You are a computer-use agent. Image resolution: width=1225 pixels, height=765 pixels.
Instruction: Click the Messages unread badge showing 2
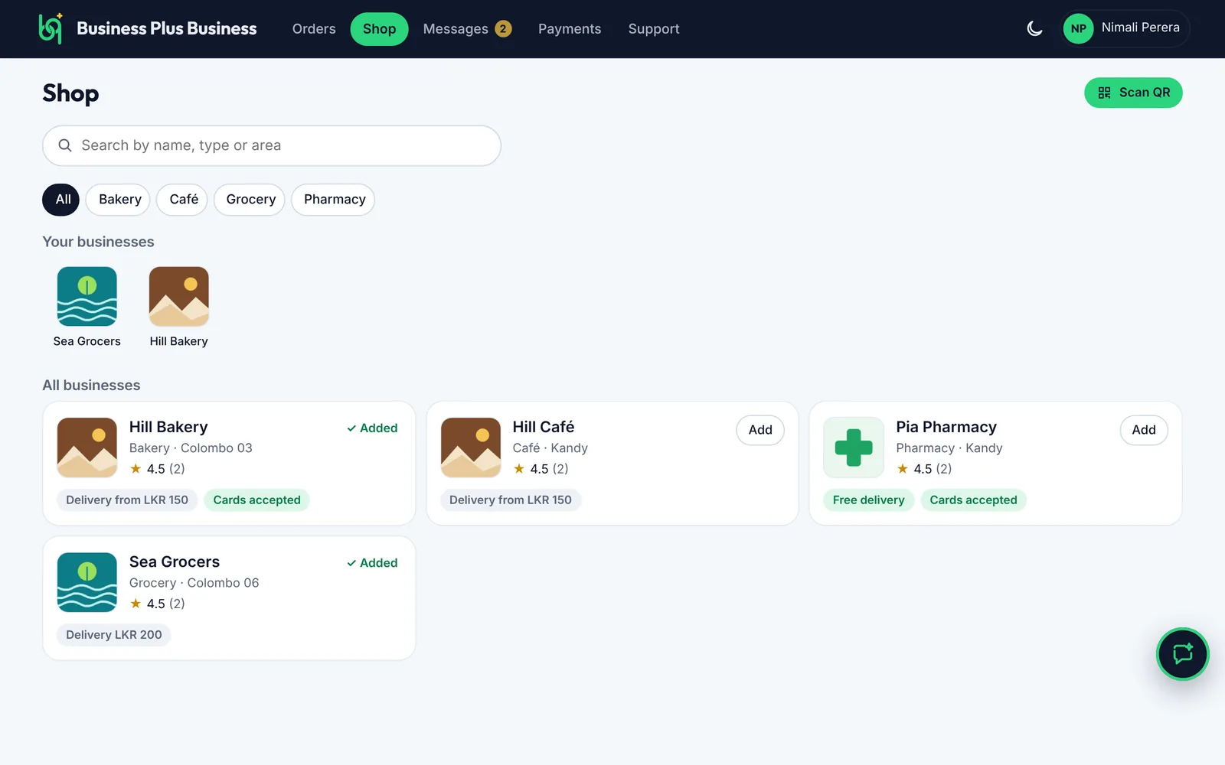pyautogui.click(x=503, y=29)
